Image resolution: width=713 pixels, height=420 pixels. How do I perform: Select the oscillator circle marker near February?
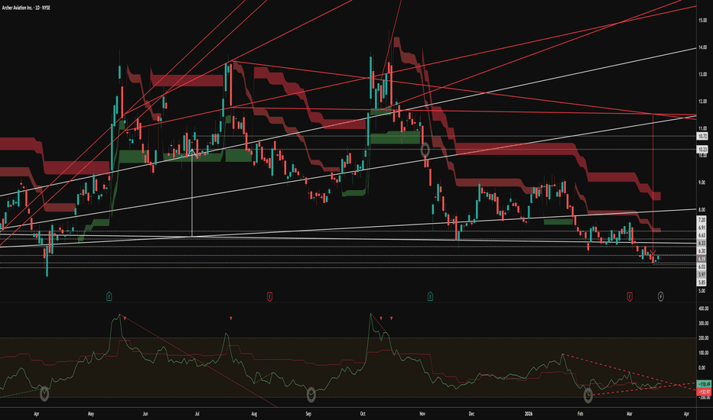[x=588, y=395]
